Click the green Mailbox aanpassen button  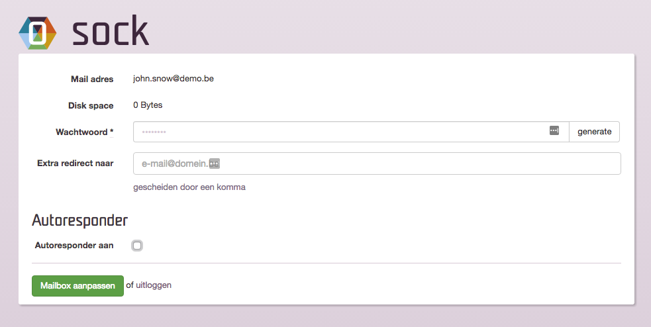(77, 286)
